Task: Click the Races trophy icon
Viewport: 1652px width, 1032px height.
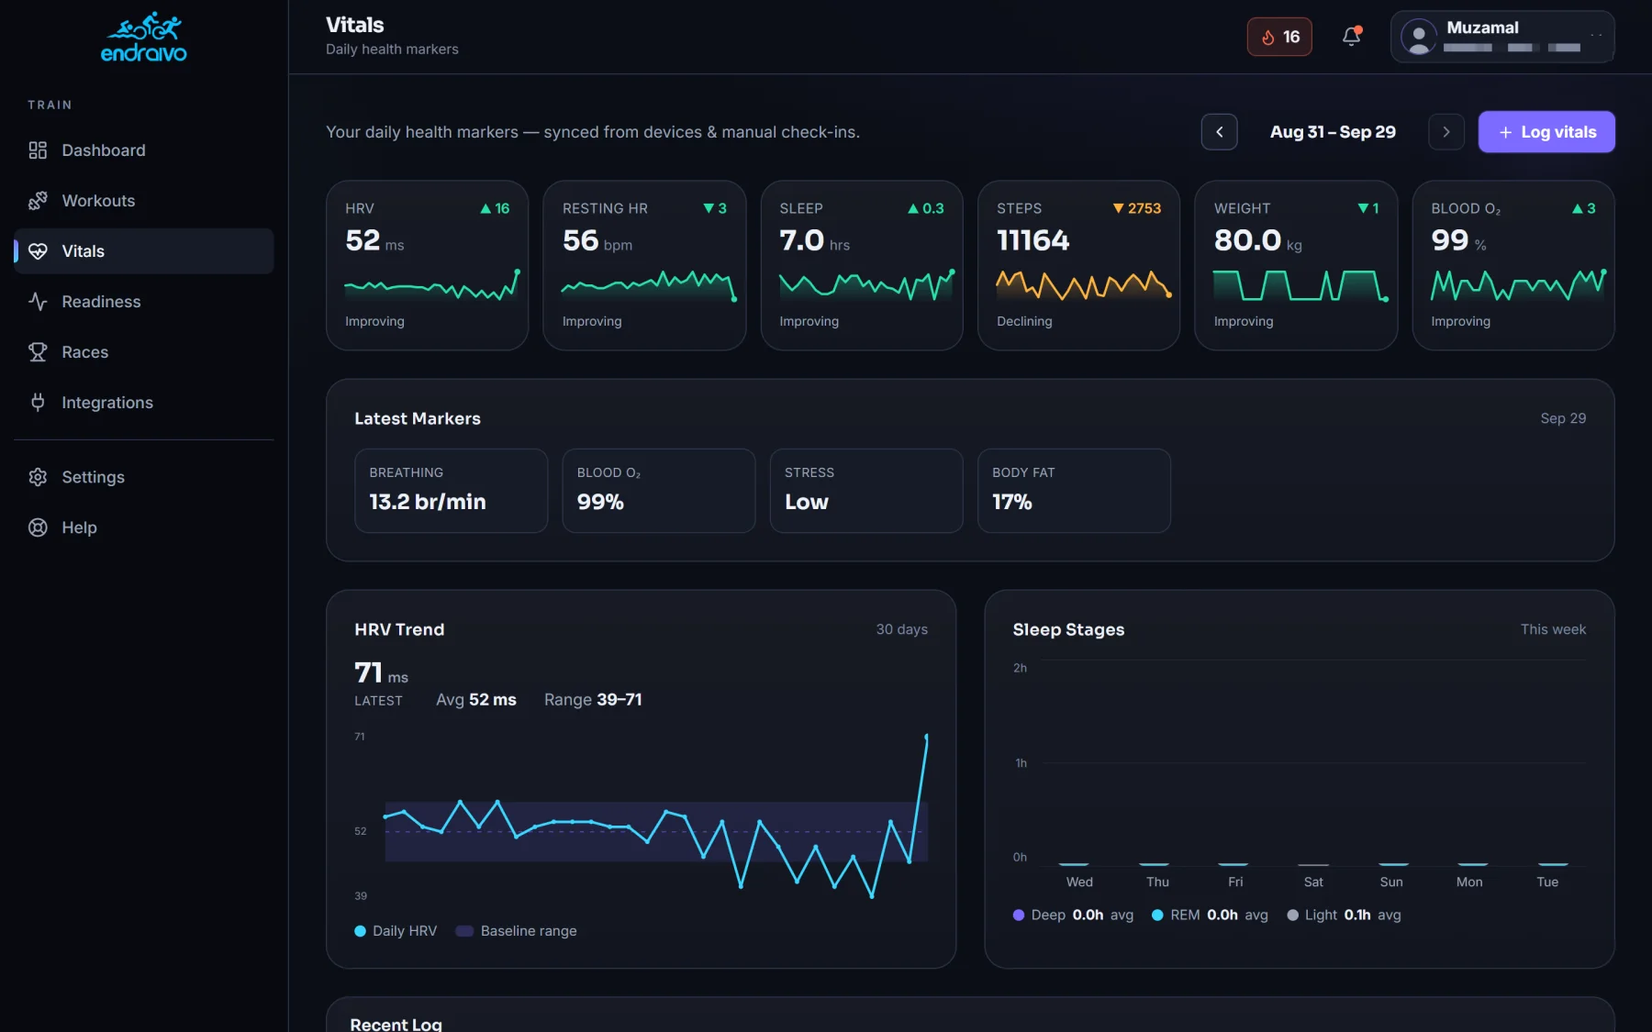Action: (x=38, y=352)
